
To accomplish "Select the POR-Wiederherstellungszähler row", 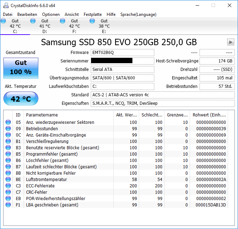I will 116,199.
